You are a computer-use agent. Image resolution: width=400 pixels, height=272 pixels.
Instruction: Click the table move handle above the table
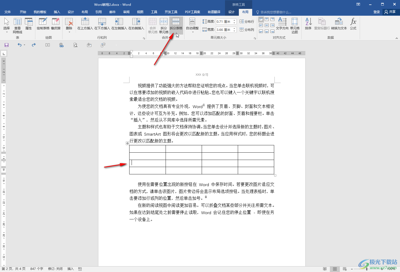(127, 143)
